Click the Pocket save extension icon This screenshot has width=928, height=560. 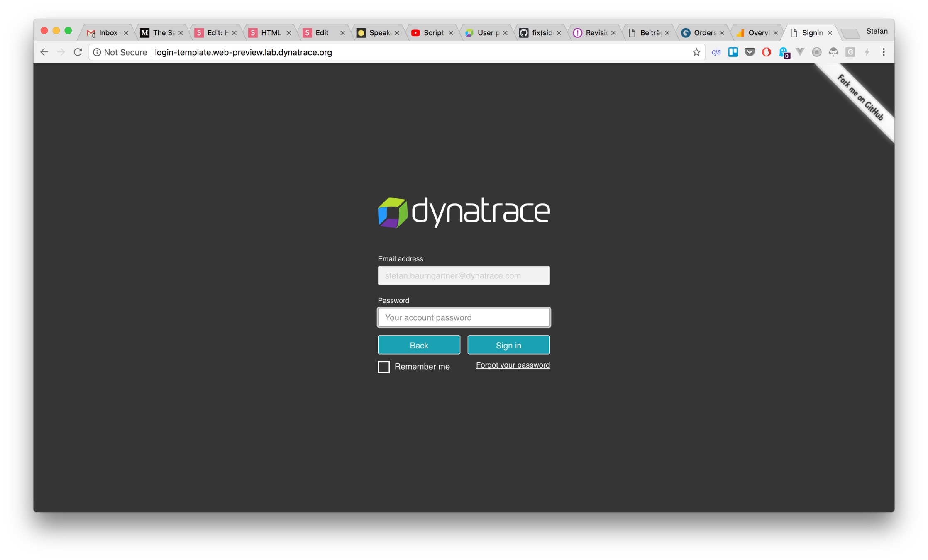[x=750, y=52]
